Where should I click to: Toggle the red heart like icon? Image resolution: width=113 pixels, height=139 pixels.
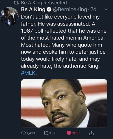(69, 133)
